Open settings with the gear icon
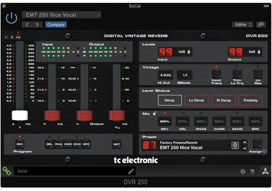Image resolution: width=272 pixels, height=191 pixels. (x=243, y=172)
